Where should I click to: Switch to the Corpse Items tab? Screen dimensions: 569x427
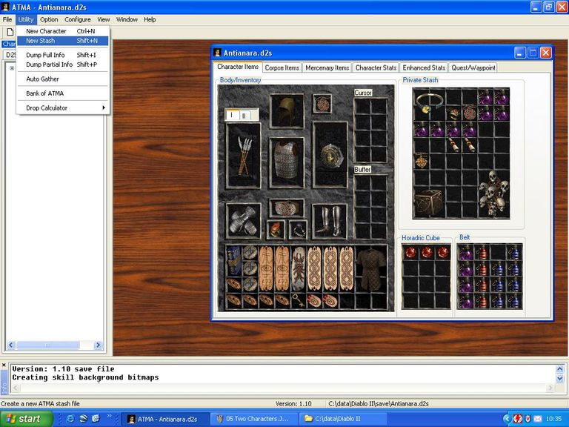click(x=282, y=68)
